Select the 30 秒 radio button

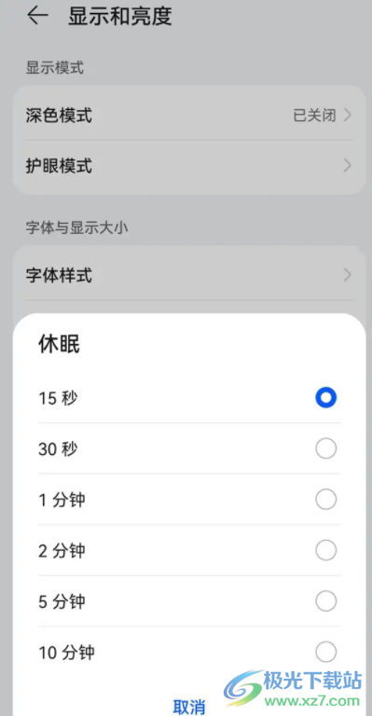(x=326, y=448)
